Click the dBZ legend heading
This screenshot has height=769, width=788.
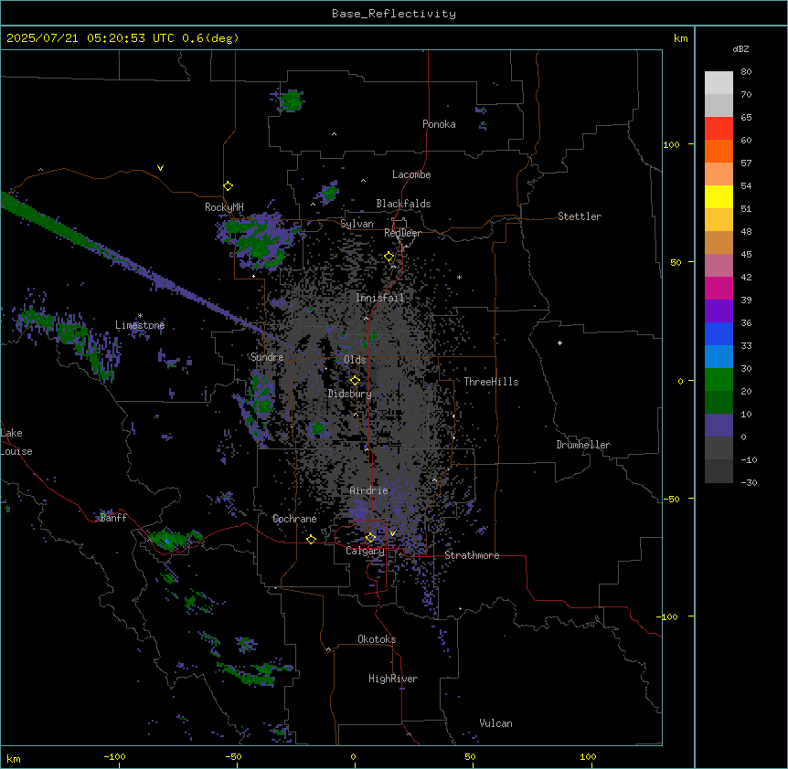pos(740,48)
